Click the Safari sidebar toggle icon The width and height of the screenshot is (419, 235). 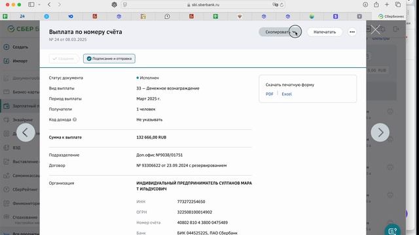tap(31, 5)
